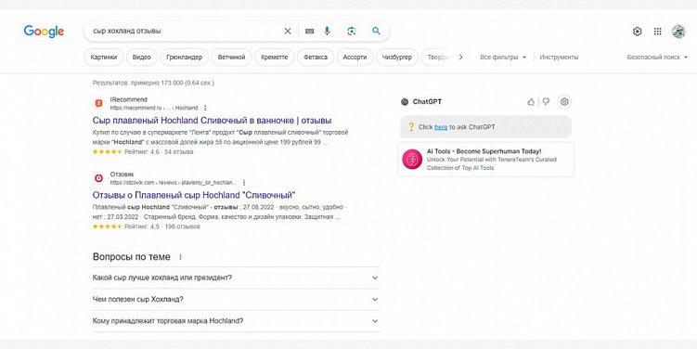Image resolution: width=697 pixels, height=349 pixels.
Task: Select the Ветчиной filter chip
Action: (231, 58)
